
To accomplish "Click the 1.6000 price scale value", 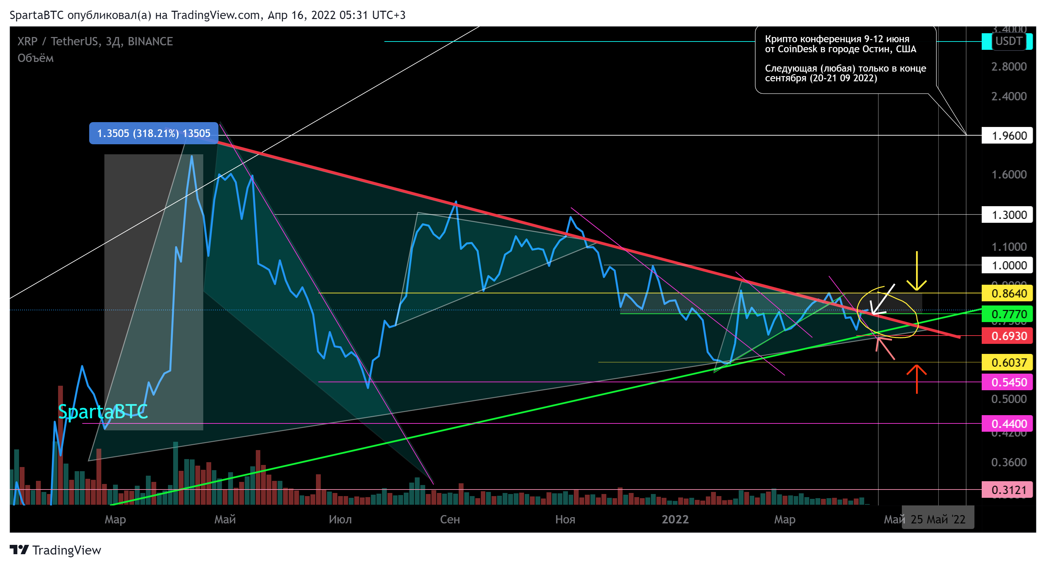I will click(x=1009, y=174).
